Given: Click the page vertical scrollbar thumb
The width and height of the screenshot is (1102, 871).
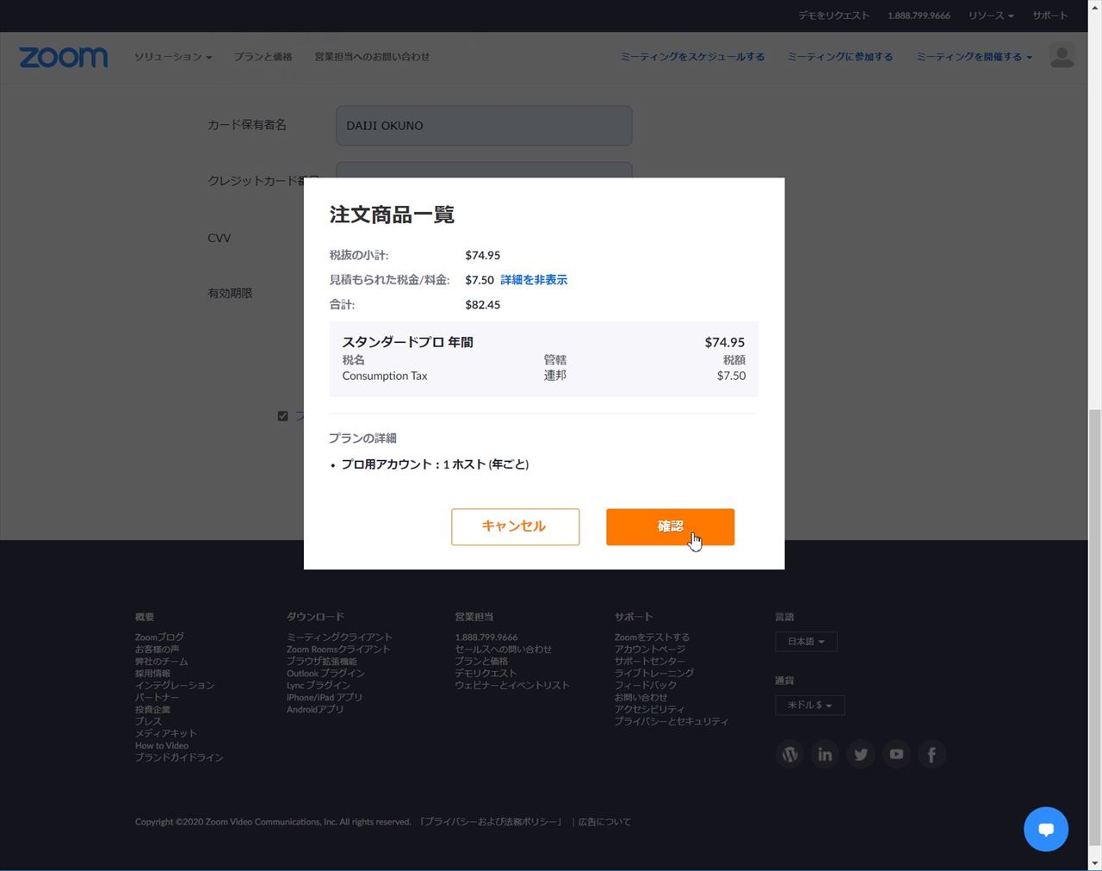Looking at the screenshot, I should point(1094,629).
